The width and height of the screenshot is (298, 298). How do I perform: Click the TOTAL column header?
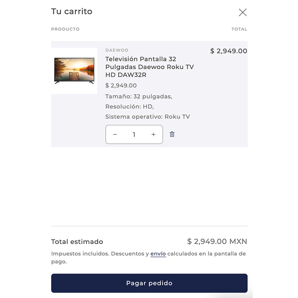(239, 29)
